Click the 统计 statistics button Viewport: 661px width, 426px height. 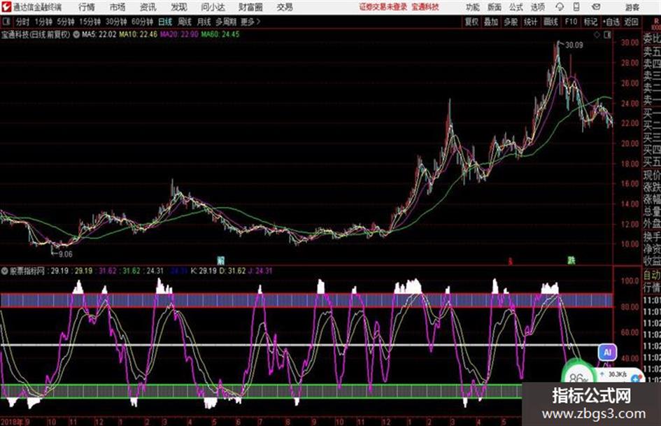click(530, 22)
